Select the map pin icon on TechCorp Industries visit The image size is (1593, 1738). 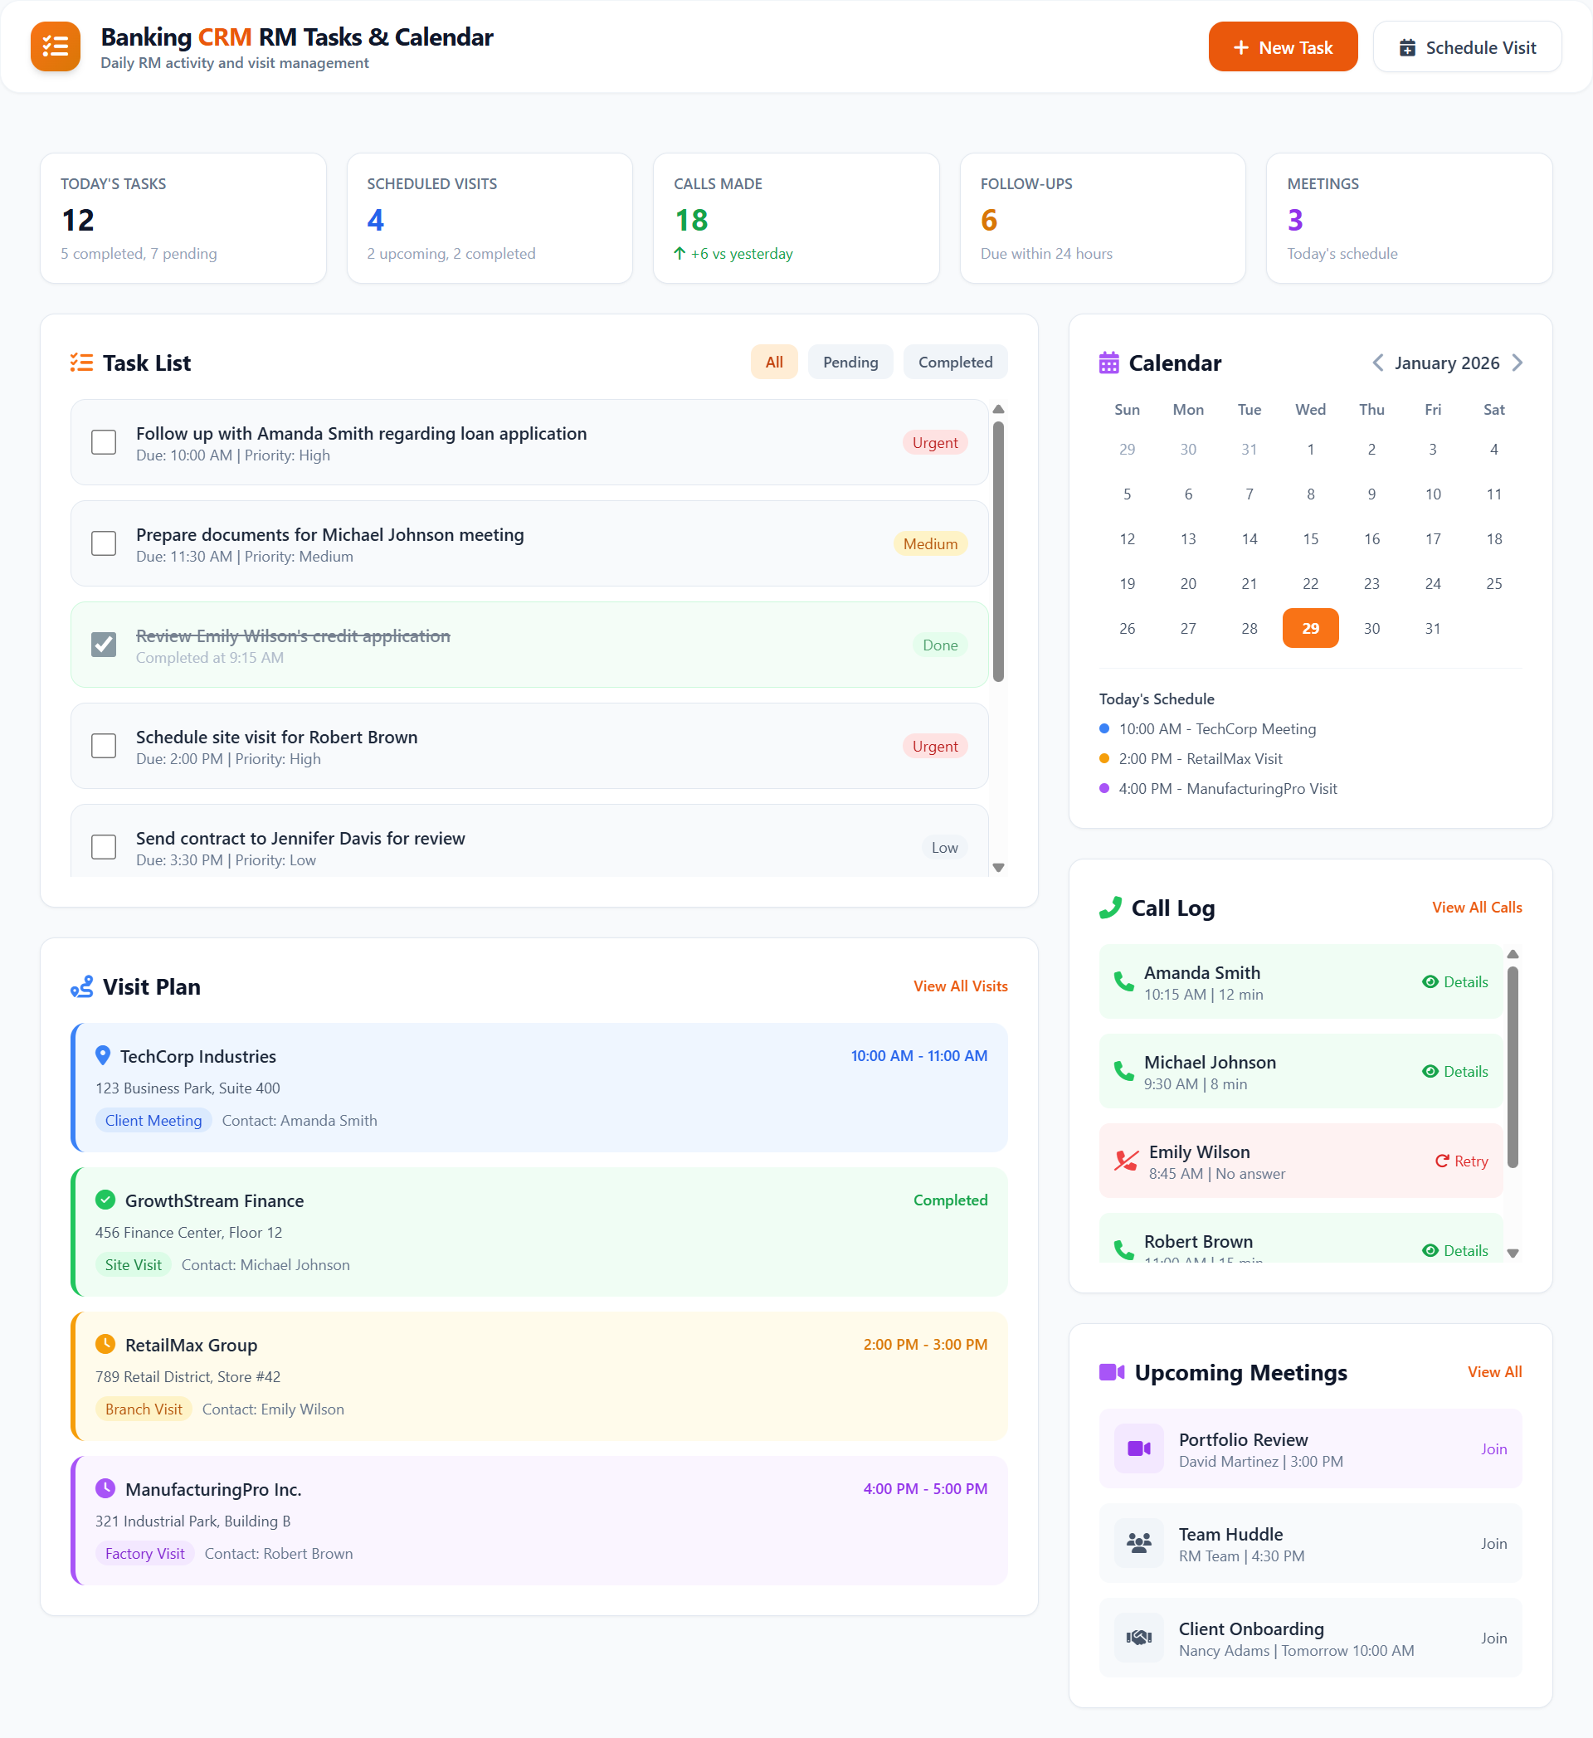pos(105,1054)
